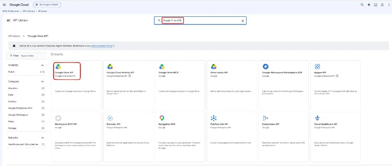Click the help icon on Apigee API card

tap(337, 76)
